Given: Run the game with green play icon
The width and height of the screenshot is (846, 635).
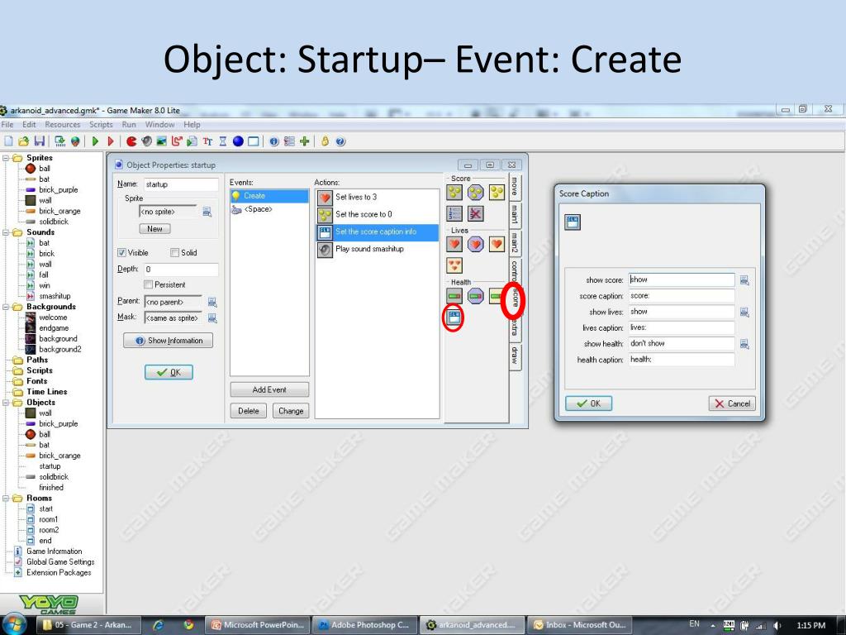Looking at the screenshot, I should pyautogui.click(x=96, y=141).
